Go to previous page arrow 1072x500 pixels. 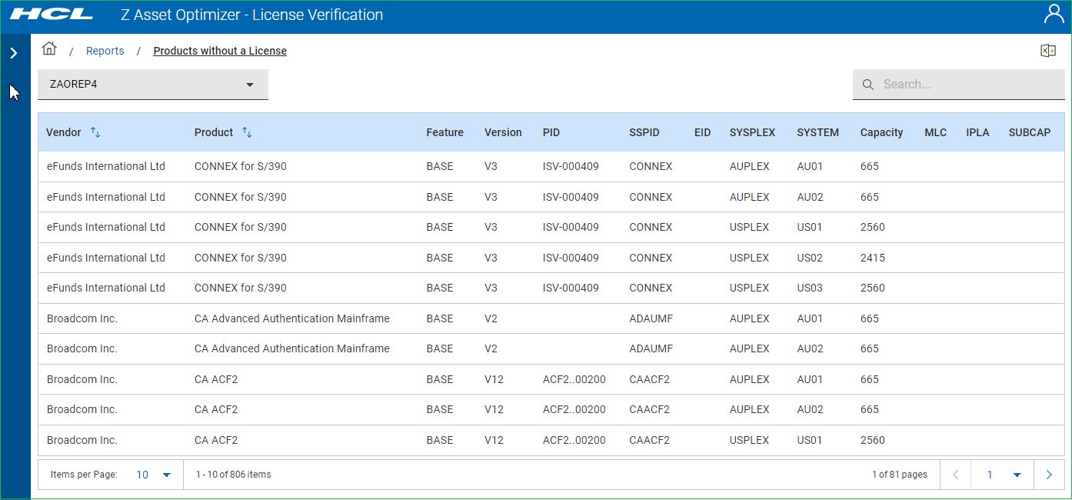point(956,475)
